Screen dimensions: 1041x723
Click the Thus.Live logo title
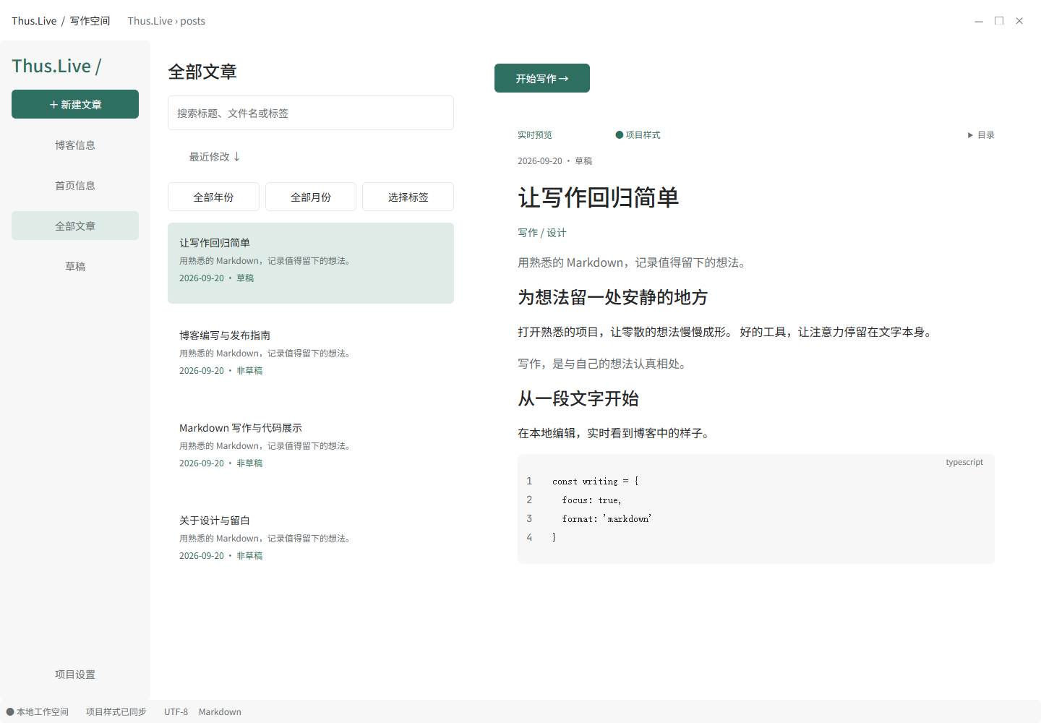[x=56, y=66]
